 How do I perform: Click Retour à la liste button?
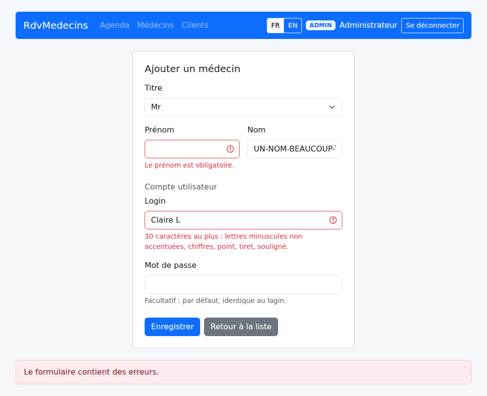(241, 327)
